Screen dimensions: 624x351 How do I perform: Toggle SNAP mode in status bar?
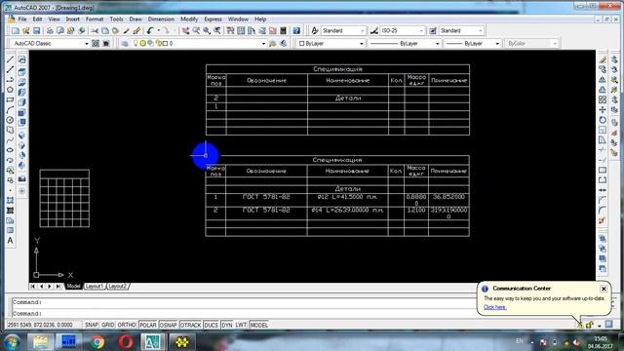[91, 325]
